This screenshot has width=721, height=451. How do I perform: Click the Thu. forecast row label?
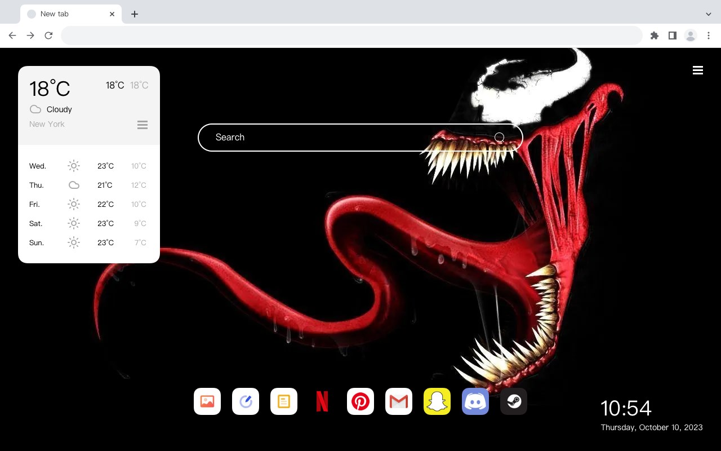(x=37, y=185)
